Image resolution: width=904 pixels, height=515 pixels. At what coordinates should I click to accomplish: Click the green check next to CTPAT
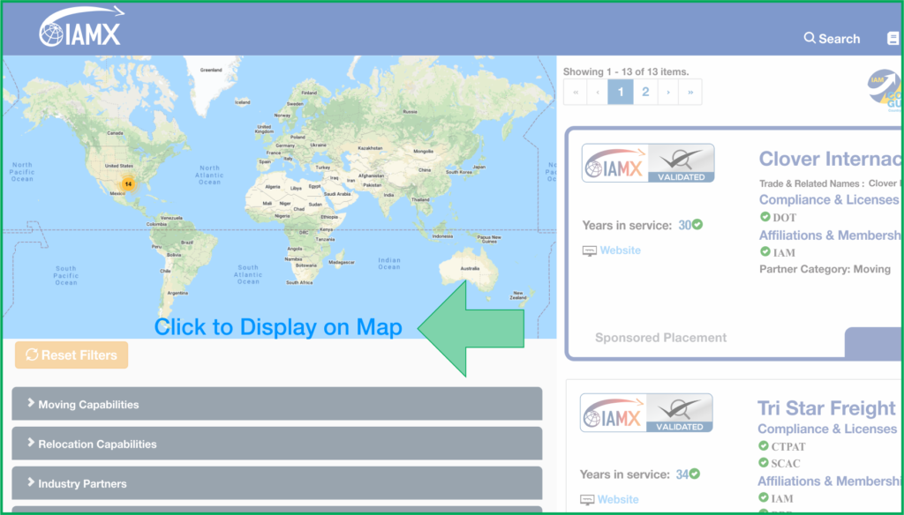pos(764,445)
